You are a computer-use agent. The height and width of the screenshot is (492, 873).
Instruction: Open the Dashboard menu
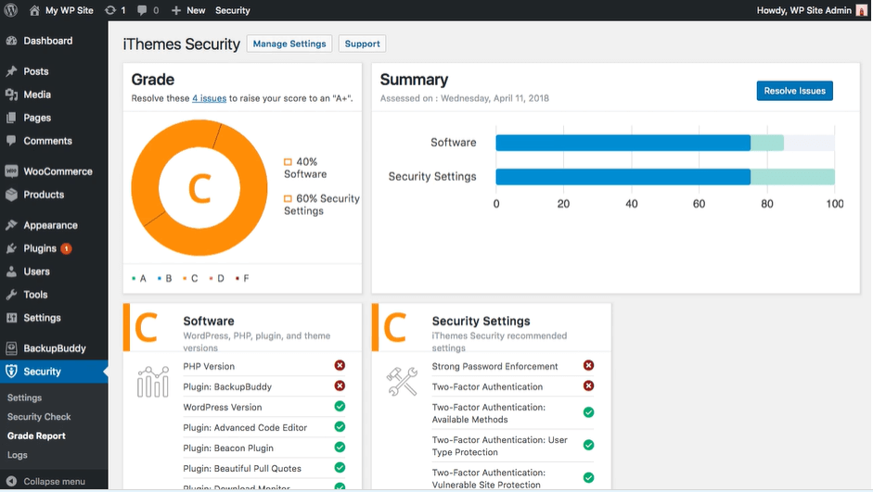coord(54,41)
